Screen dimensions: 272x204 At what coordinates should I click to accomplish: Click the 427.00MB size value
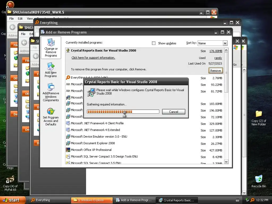point(216,150)
